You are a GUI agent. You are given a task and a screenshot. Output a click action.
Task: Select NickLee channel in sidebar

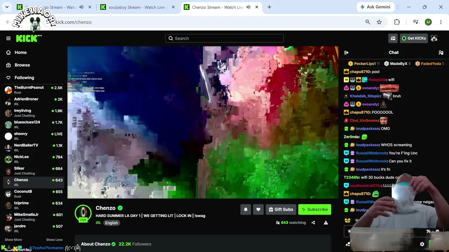coord(34,159)
